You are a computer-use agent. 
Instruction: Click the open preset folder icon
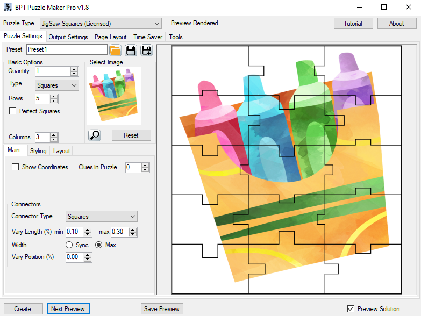[115, 51]
